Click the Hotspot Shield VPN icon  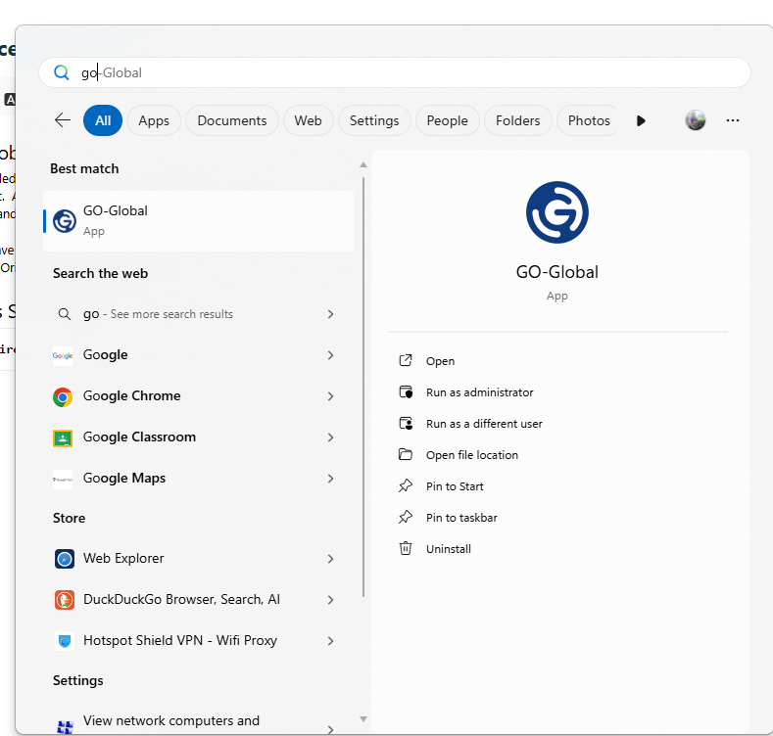(x=65, y=641)
